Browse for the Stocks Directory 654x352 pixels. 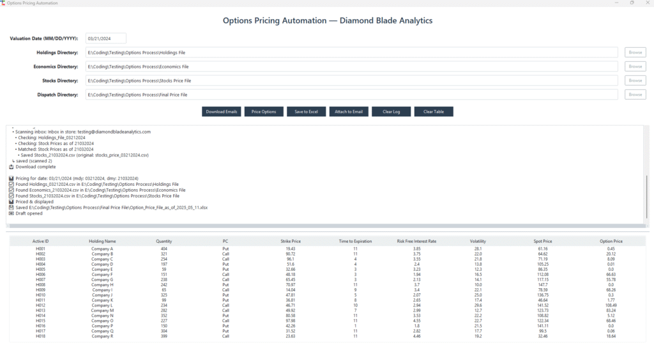click(635, 80)
